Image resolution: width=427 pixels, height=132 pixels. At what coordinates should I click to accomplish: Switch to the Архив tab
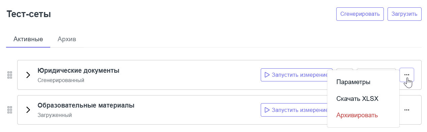[x=67, y=39]
